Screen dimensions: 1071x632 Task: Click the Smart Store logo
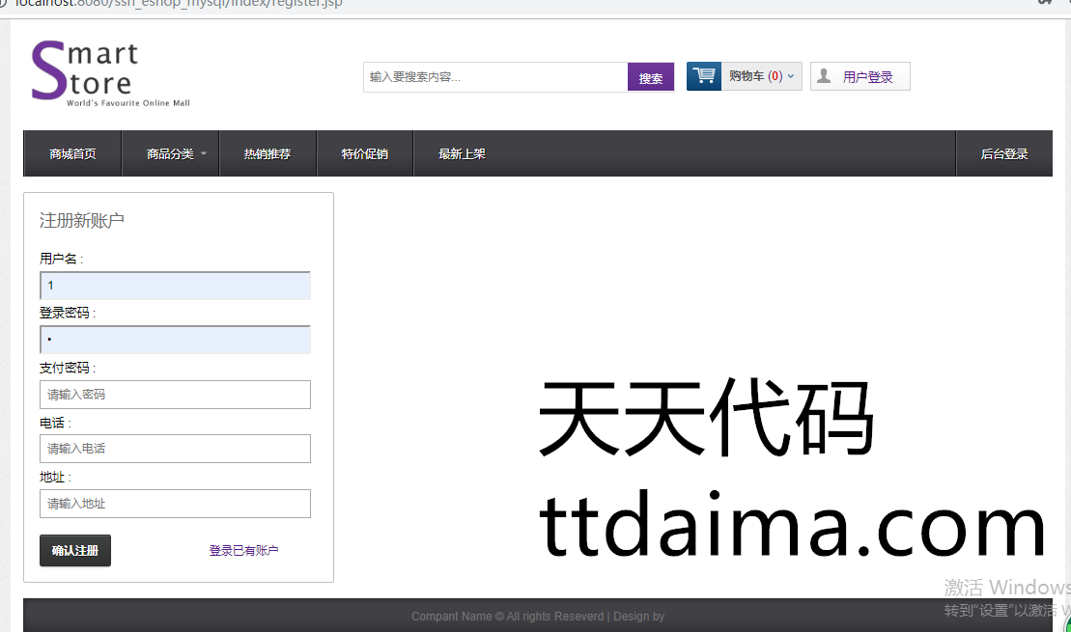click(86, 73)
